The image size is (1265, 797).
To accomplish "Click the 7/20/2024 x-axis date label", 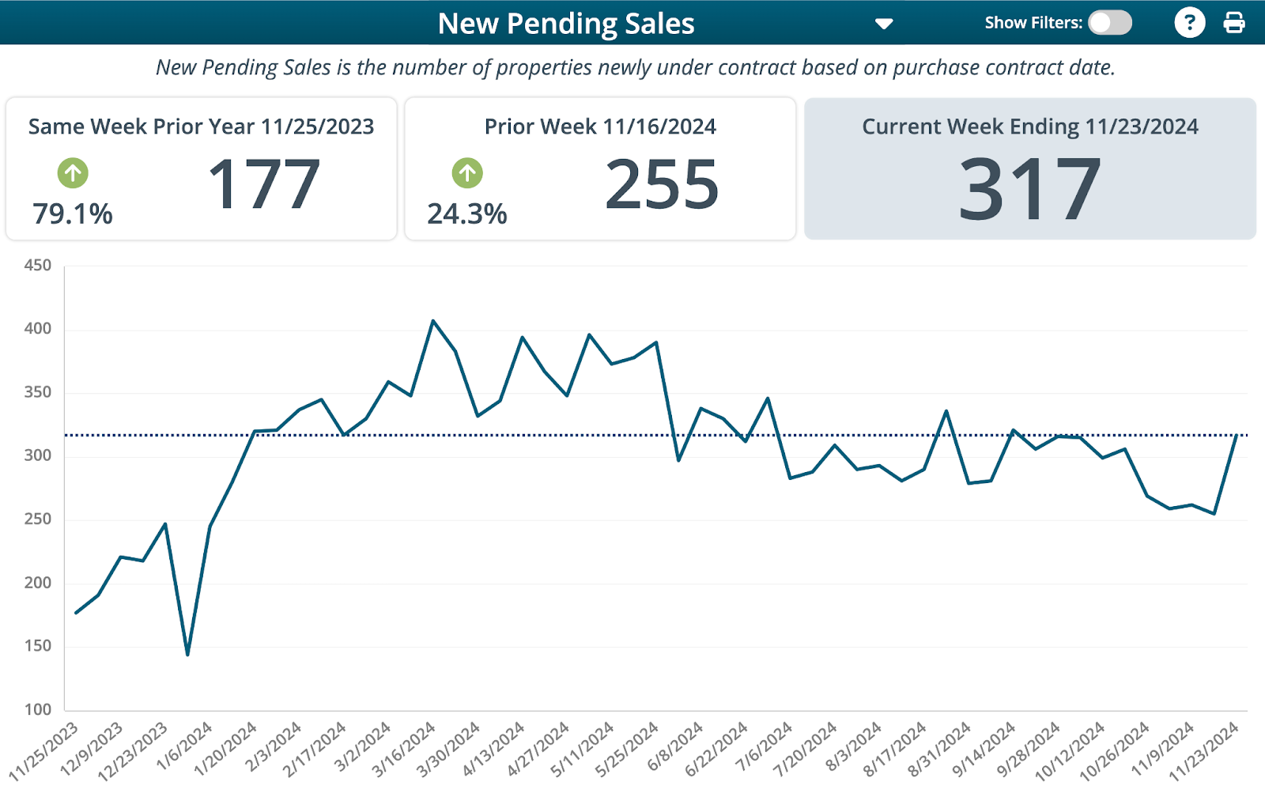I will tap(806, 749).
